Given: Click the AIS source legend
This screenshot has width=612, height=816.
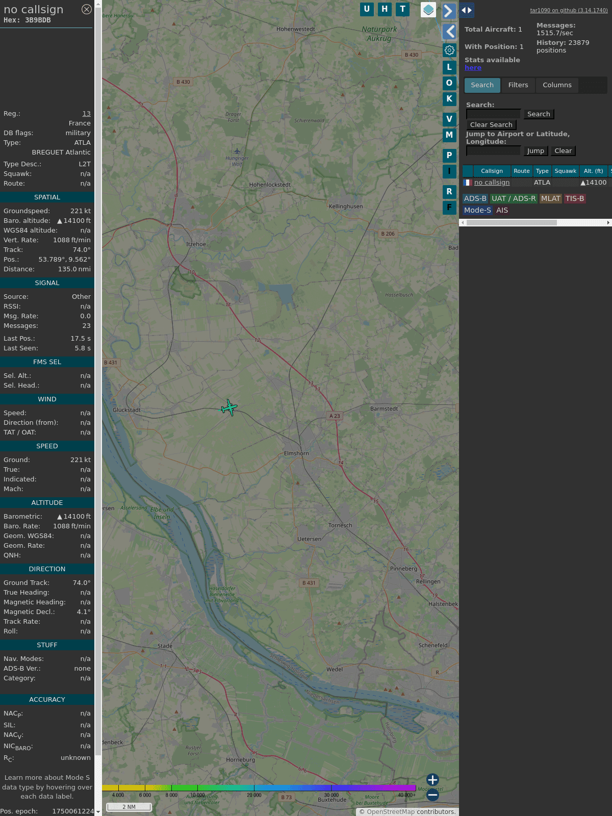Looking at the screenshot, I should 502,210.
